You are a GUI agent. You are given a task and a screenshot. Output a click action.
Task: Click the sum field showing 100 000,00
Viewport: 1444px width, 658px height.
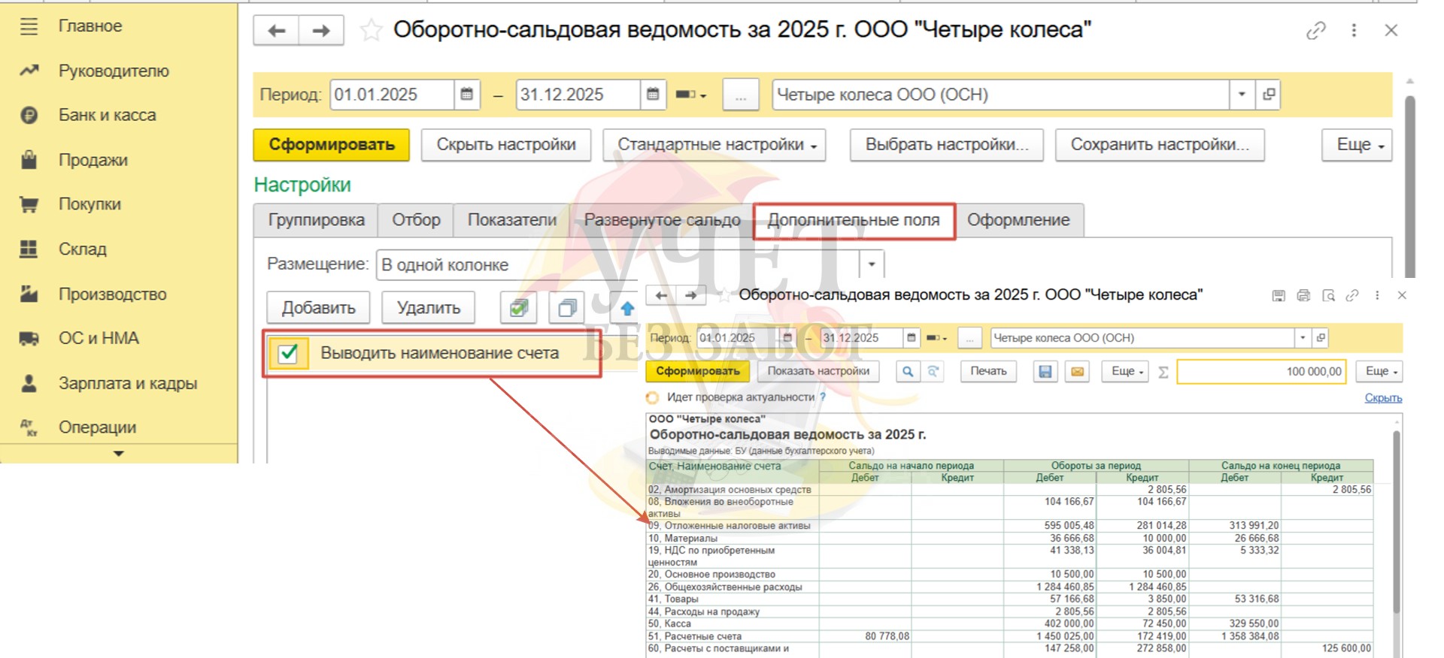[1261, 372]
